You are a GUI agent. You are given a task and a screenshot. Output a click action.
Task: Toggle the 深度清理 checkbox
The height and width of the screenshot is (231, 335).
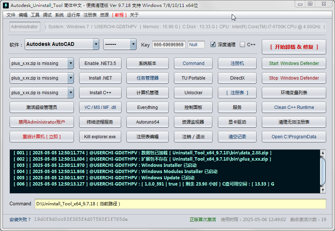213,44
